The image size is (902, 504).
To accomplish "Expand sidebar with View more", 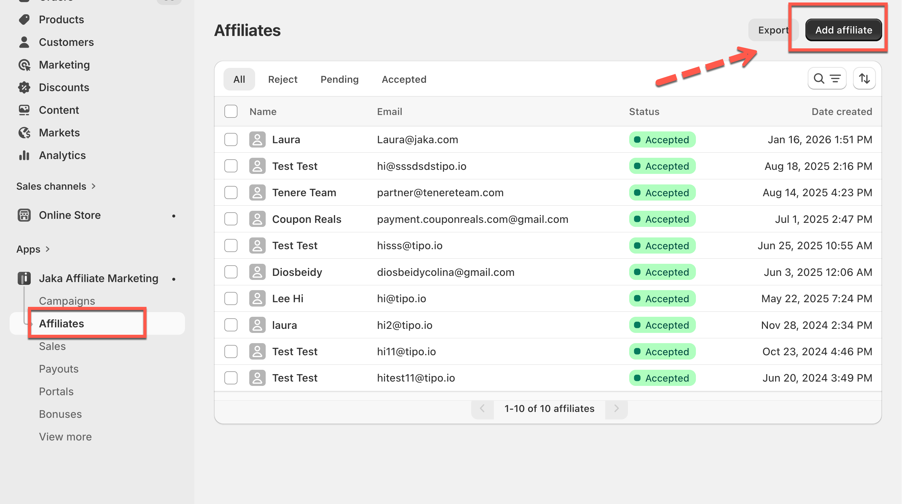I will coord(65,437).
